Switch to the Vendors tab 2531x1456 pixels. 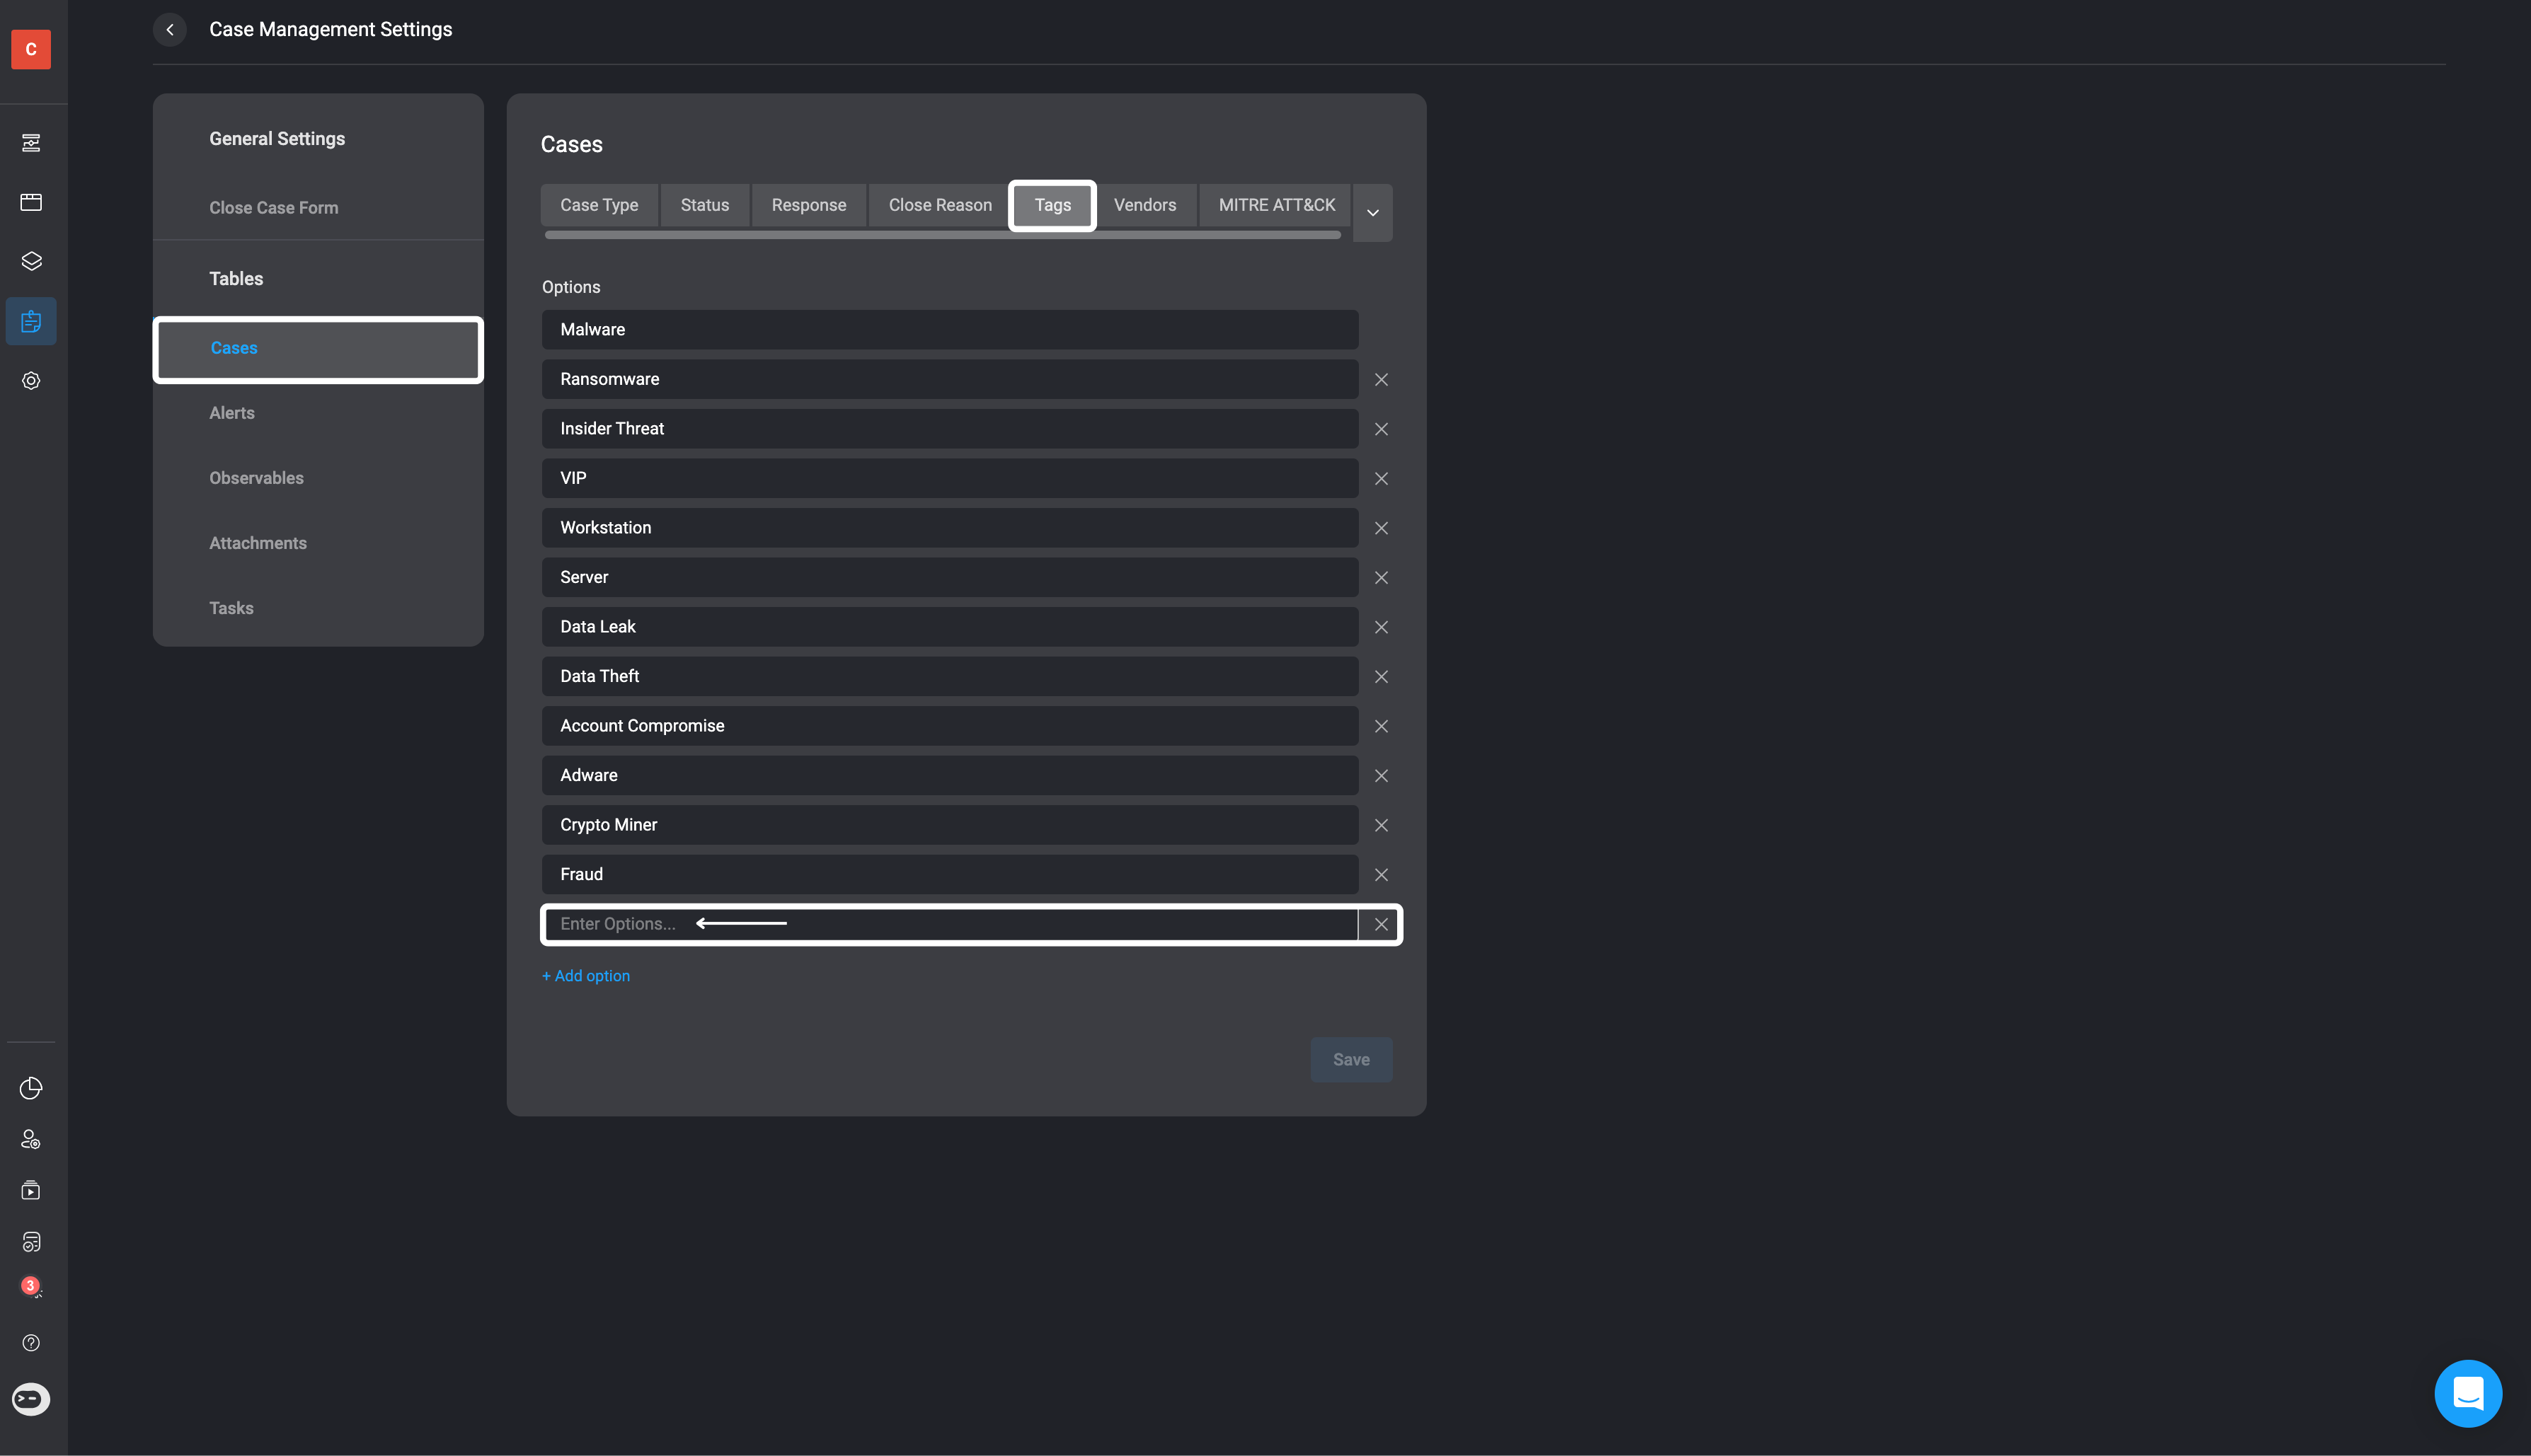tap(1144, 205)
